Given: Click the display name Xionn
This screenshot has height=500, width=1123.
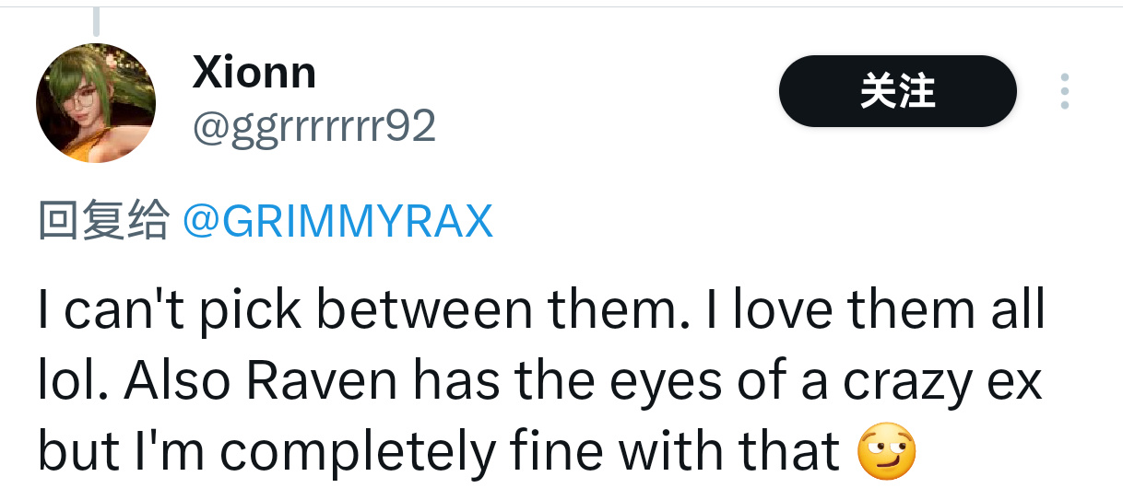Looking at the screenshot, I should tap(254, 72).
